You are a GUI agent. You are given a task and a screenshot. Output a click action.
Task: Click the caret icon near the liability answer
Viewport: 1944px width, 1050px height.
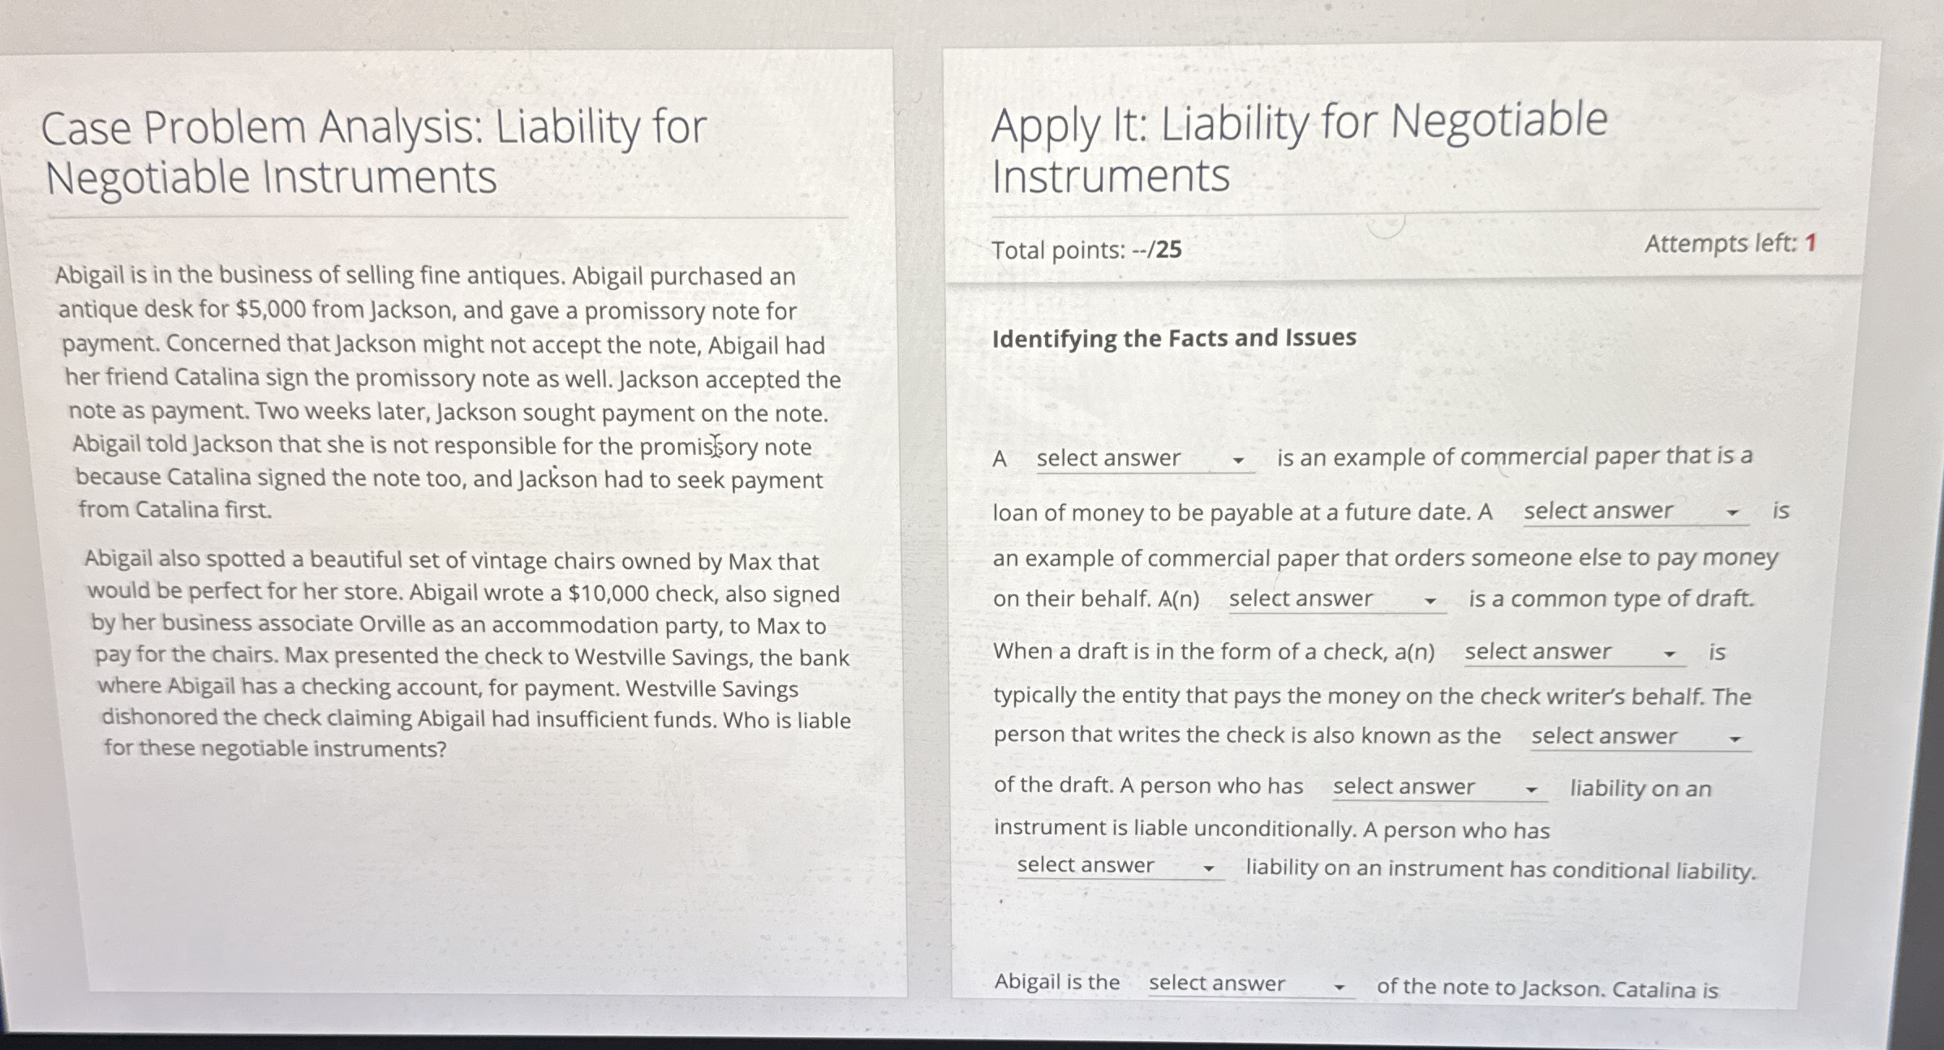(x=1532, y=788)
